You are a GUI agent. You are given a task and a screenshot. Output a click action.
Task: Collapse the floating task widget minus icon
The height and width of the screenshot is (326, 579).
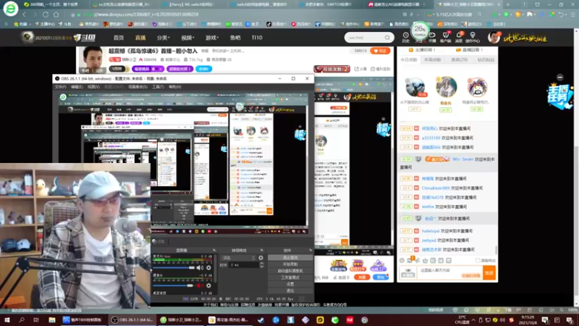click(559, 77)
